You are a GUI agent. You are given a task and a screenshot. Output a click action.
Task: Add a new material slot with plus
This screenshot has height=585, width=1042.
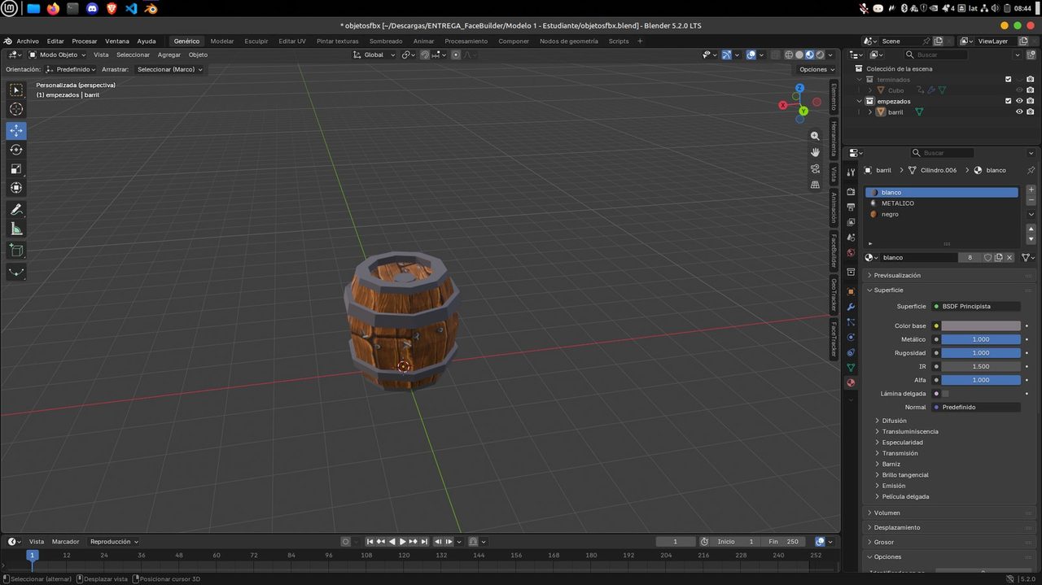tap(1031, 190)
